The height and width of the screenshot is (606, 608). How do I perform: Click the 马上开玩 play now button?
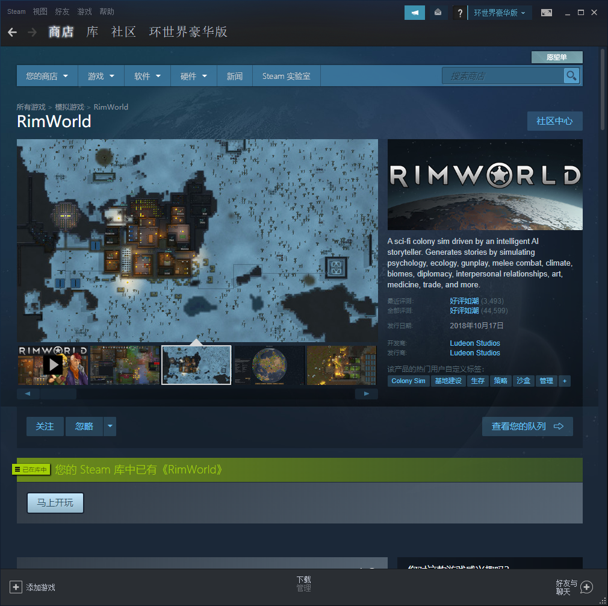pos(55,502)
